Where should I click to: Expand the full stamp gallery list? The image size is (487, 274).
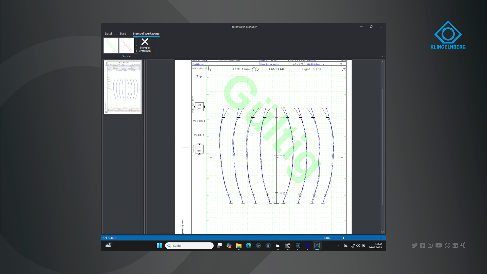pyautogui.click(x=136, y=51)
